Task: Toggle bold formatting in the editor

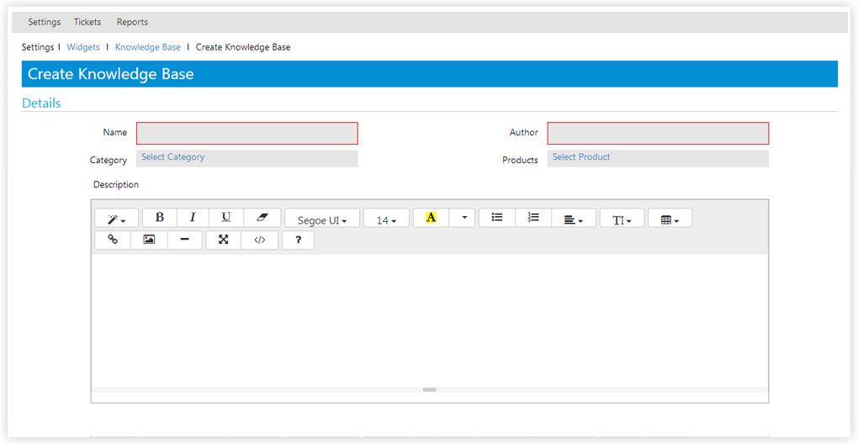Action: click(160, 218)
